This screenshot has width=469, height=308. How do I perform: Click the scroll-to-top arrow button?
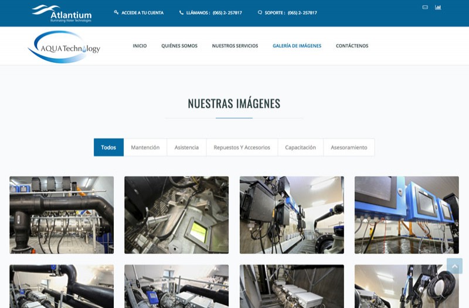point(455,266)
